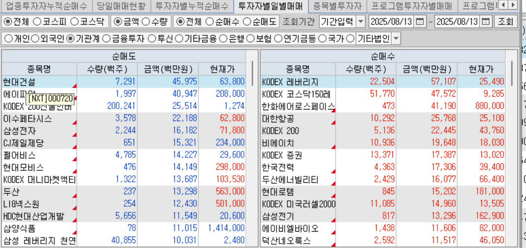Switch to 종목별투자자 tab
This screenshot has width=526, height=248.
337,5
